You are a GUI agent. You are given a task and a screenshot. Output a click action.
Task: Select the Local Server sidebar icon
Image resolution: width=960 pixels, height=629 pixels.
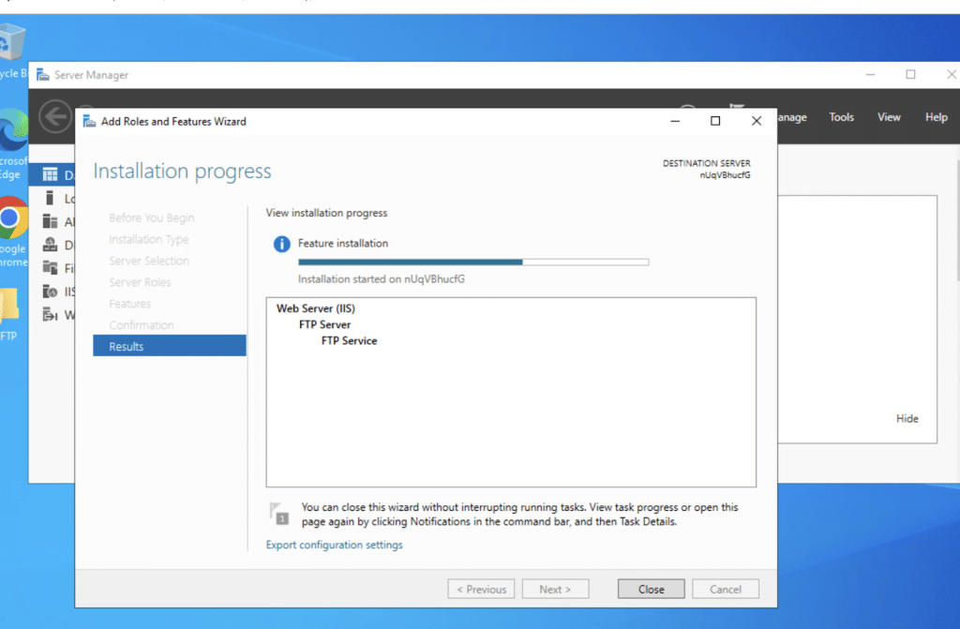[51, 198]
